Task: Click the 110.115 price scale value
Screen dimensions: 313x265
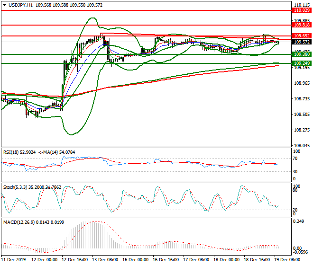Action: click(x=302, y=5)
